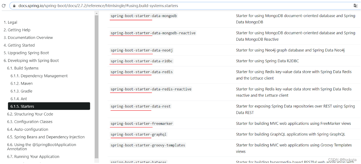The width and height of the screenshot is (361, 164).
Task: Click spring-boot-starter-data-r2dbc text
Action: pos(142,61)
